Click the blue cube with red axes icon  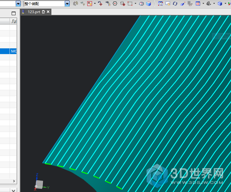[149, 4]
